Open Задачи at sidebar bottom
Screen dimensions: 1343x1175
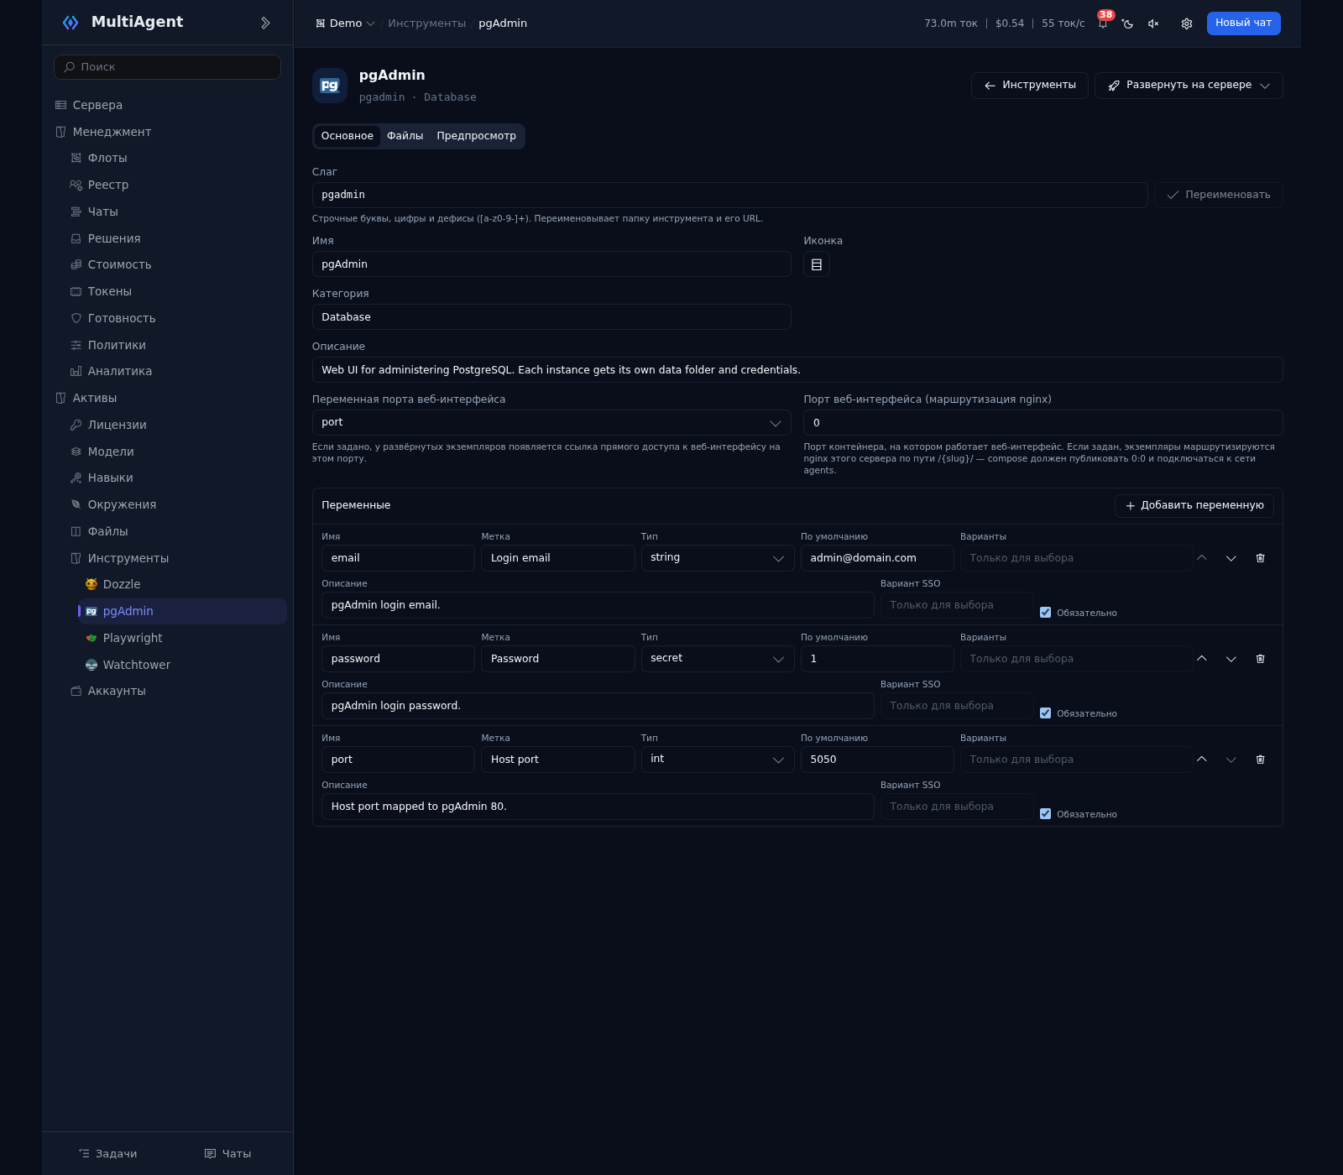[107, 1154]
